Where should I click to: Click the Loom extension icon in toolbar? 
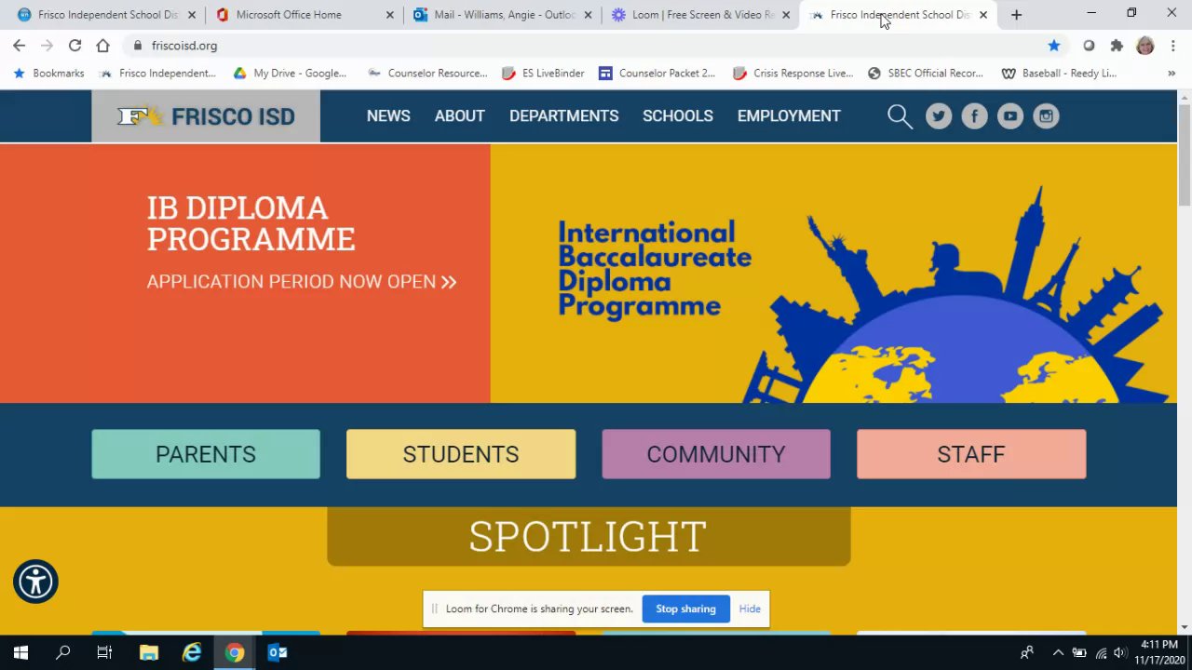pos(1088,46)
